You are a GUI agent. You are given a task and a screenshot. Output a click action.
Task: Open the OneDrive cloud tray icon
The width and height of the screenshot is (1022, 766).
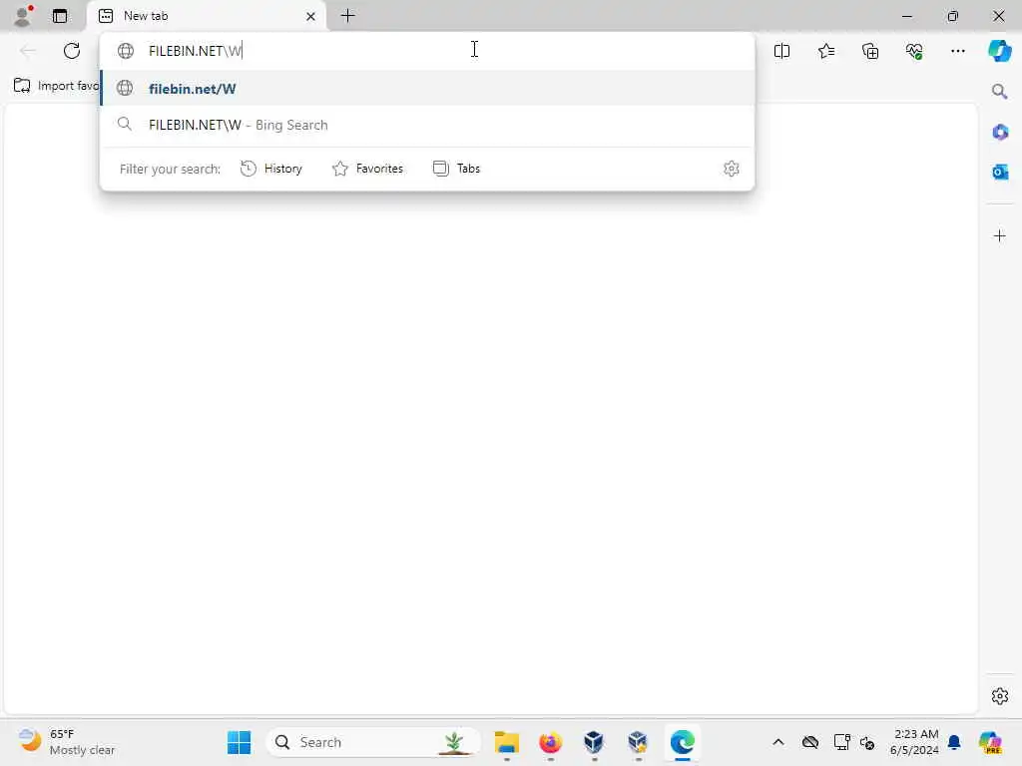[x=810, y=742]
